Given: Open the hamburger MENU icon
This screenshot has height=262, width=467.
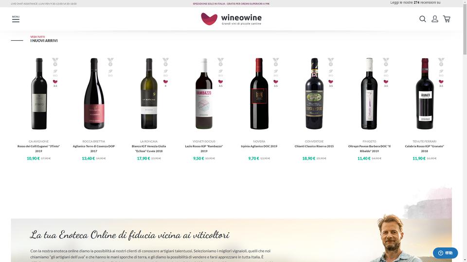Looking at the screenshot, I should (16, 19).
